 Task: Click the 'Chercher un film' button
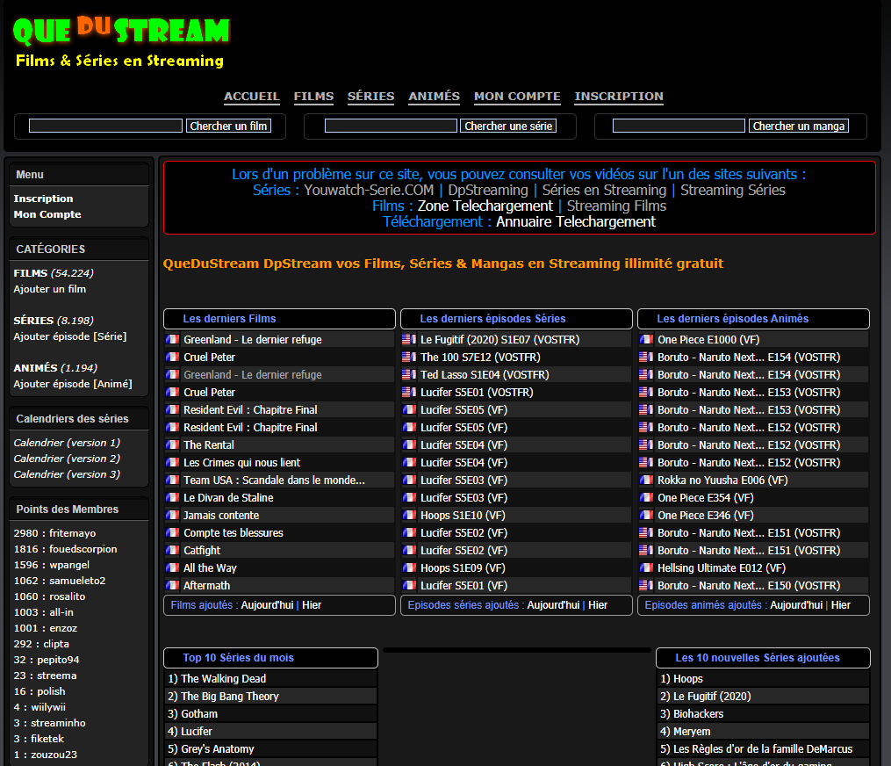[x=228, y=126]
